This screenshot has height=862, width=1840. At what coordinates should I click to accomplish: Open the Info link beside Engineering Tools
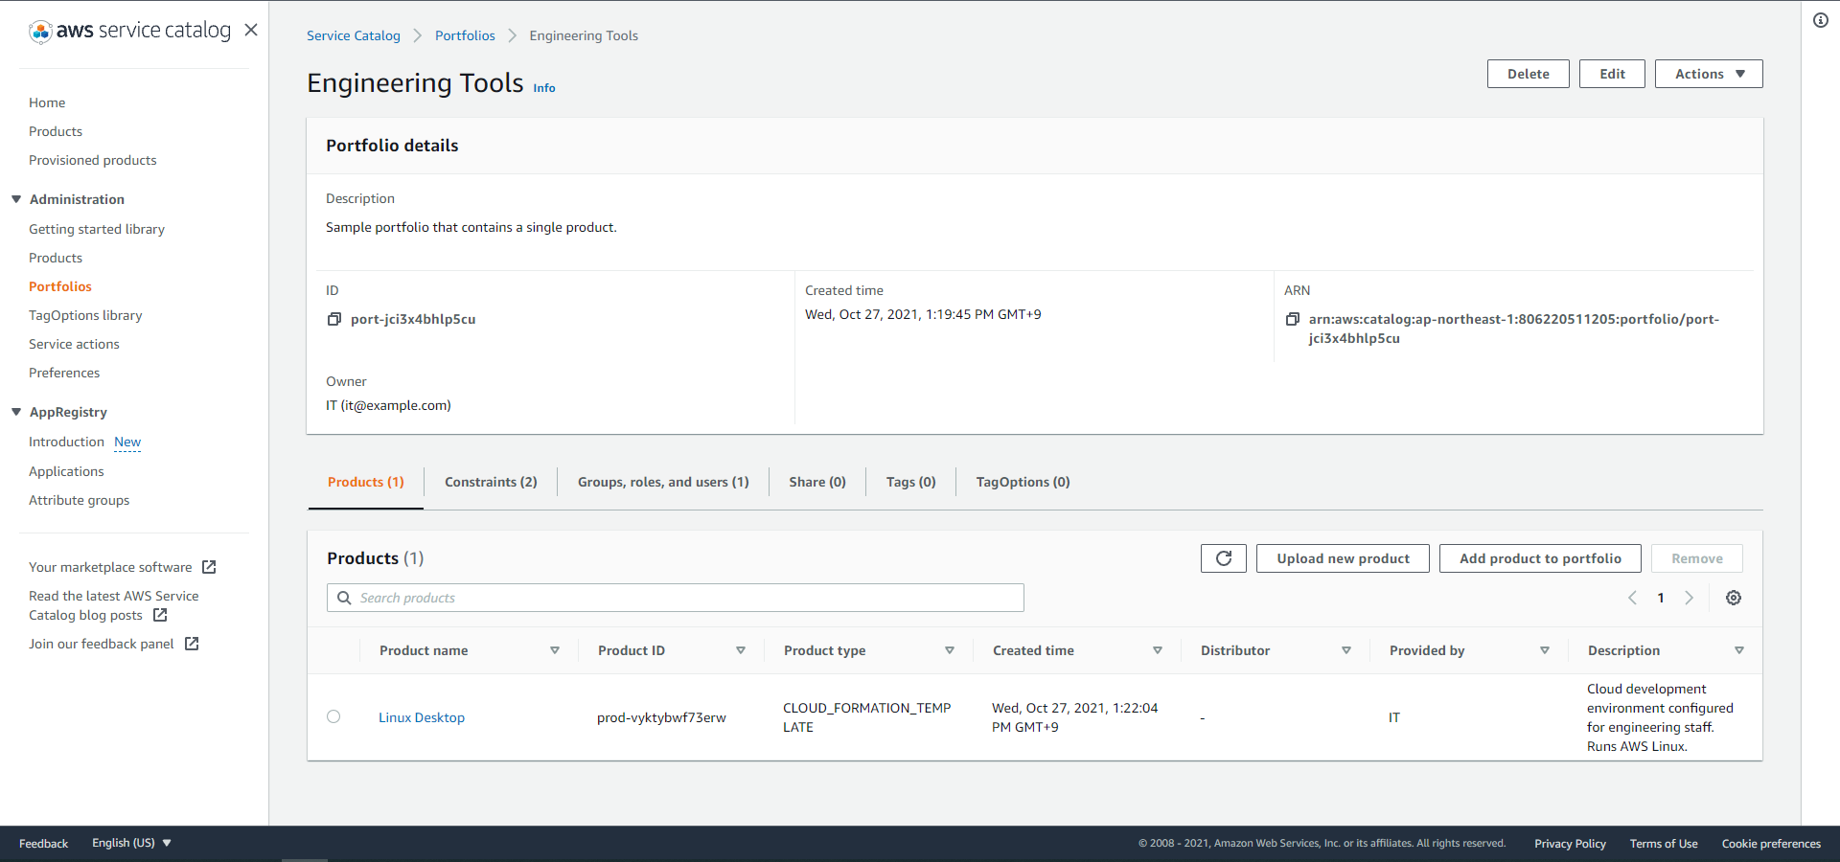[544, 88]
